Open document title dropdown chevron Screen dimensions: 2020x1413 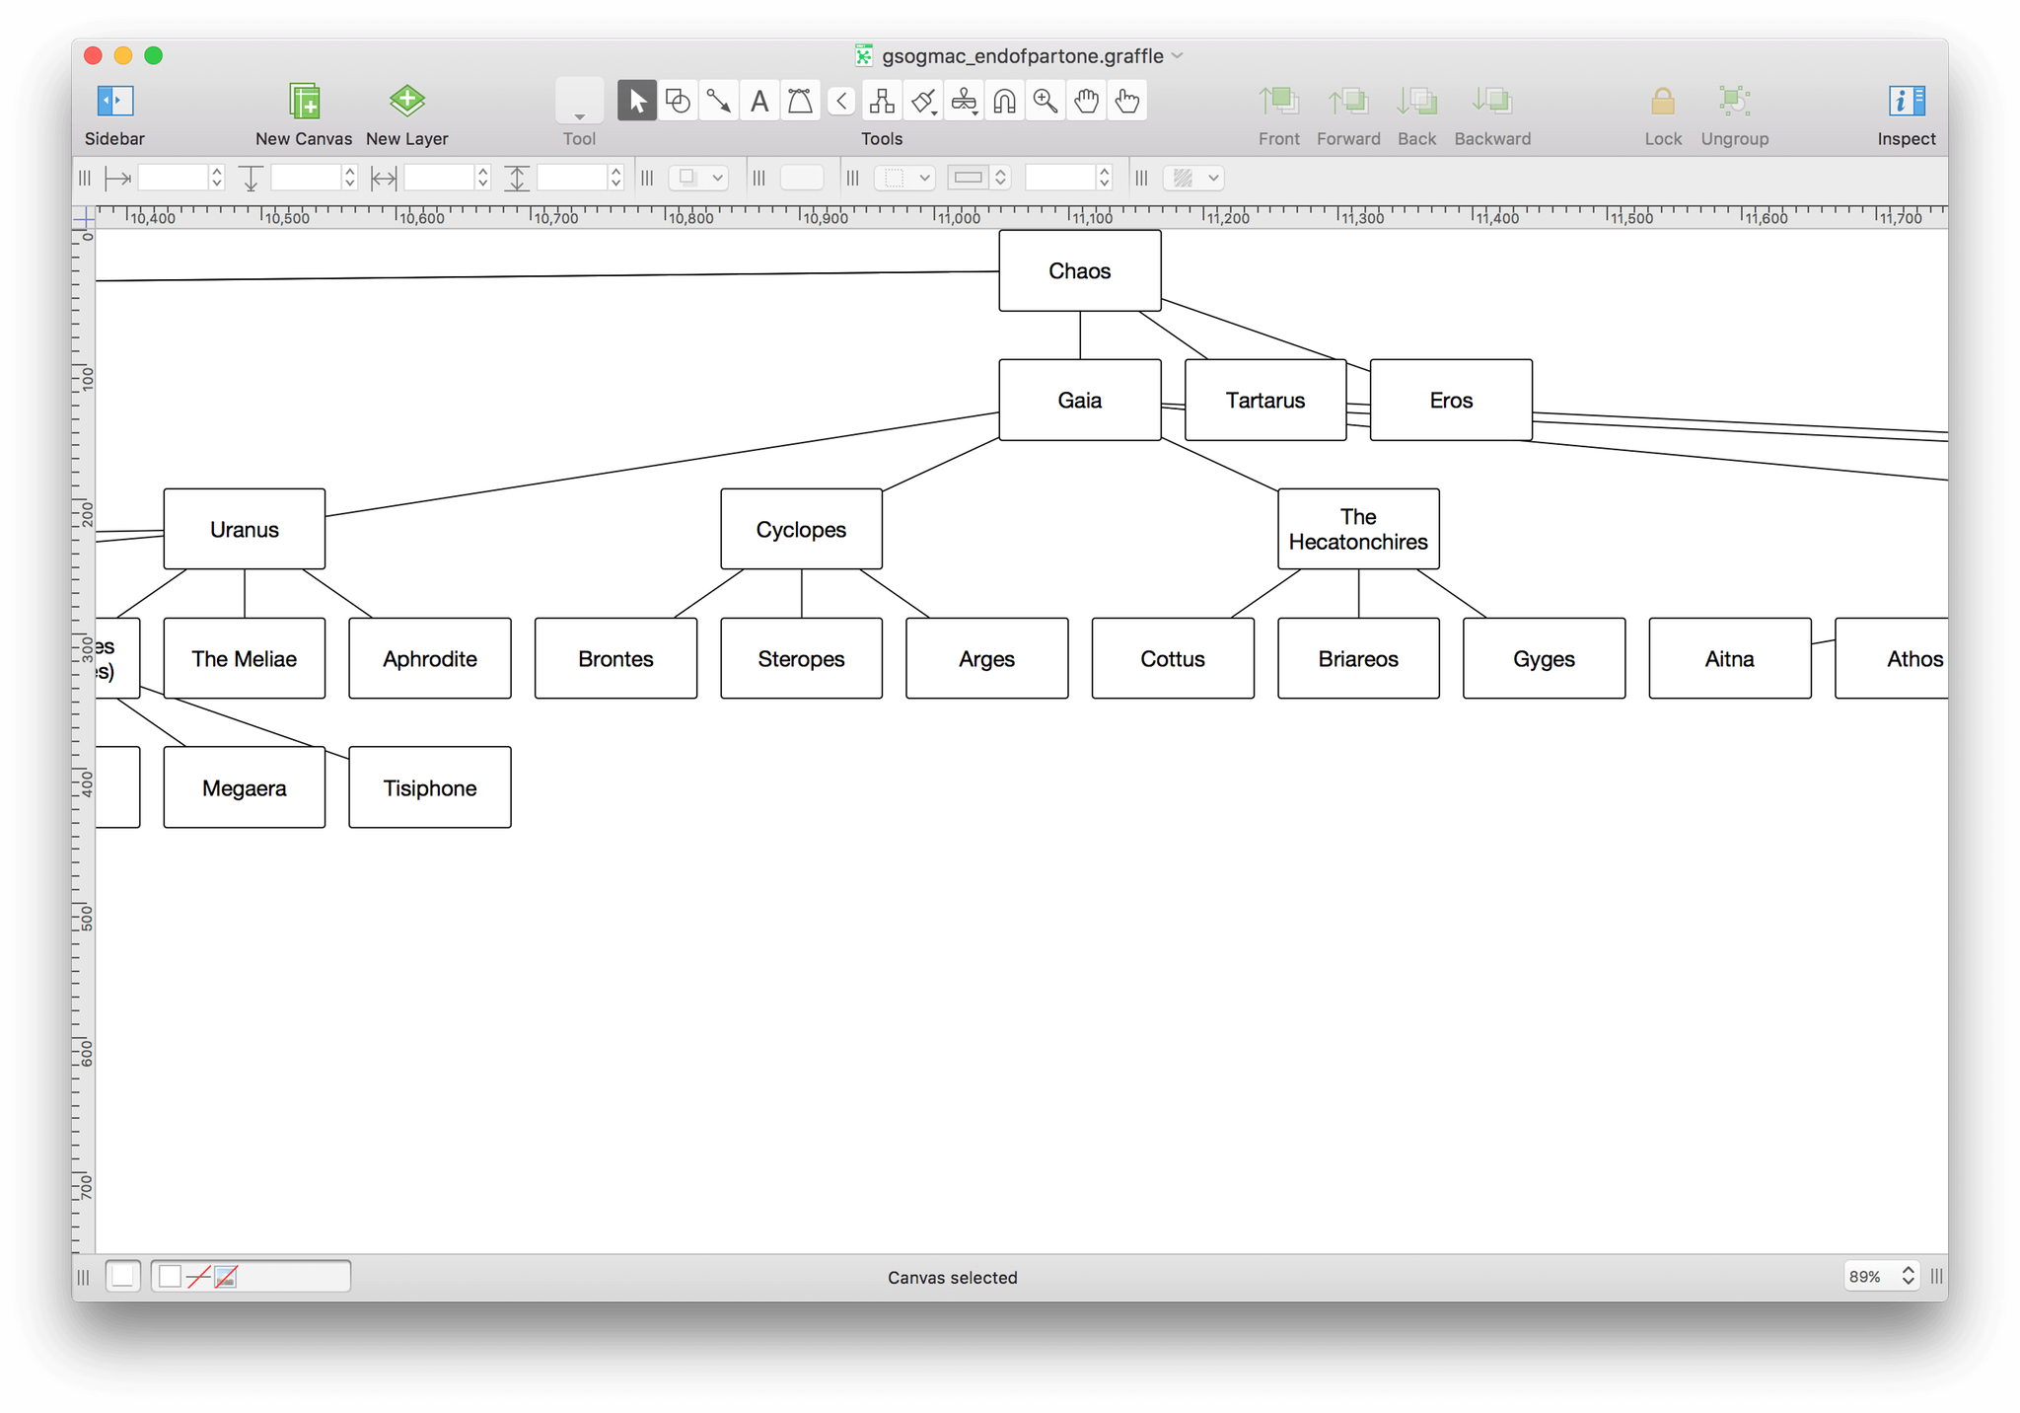1178,56
